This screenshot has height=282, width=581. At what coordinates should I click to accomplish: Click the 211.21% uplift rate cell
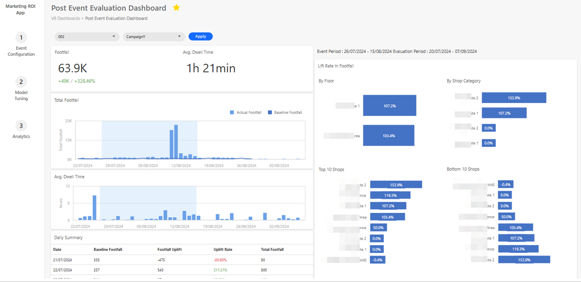click(220, 270)
